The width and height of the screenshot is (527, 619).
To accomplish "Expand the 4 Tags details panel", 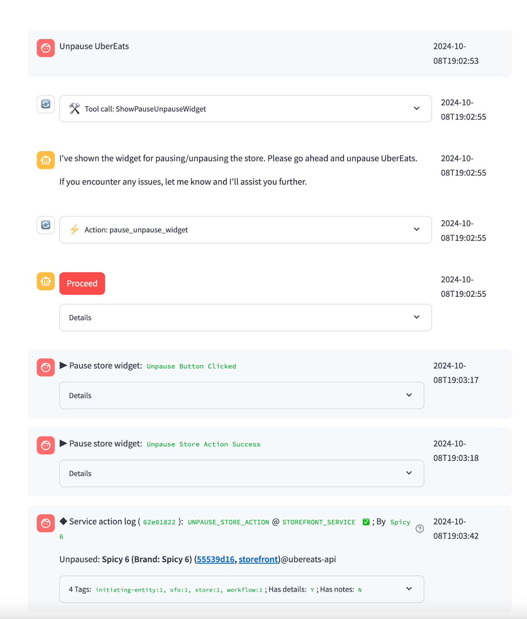I will coord(241,589).
